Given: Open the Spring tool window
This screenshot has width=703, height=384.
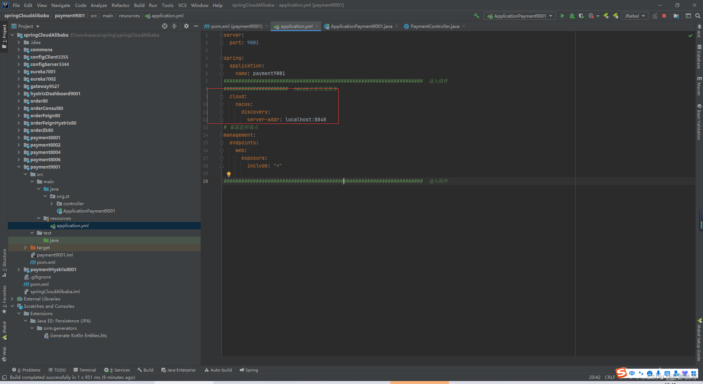Looking at the screenshot, I should pyautogui.click(x=249, y=370).
